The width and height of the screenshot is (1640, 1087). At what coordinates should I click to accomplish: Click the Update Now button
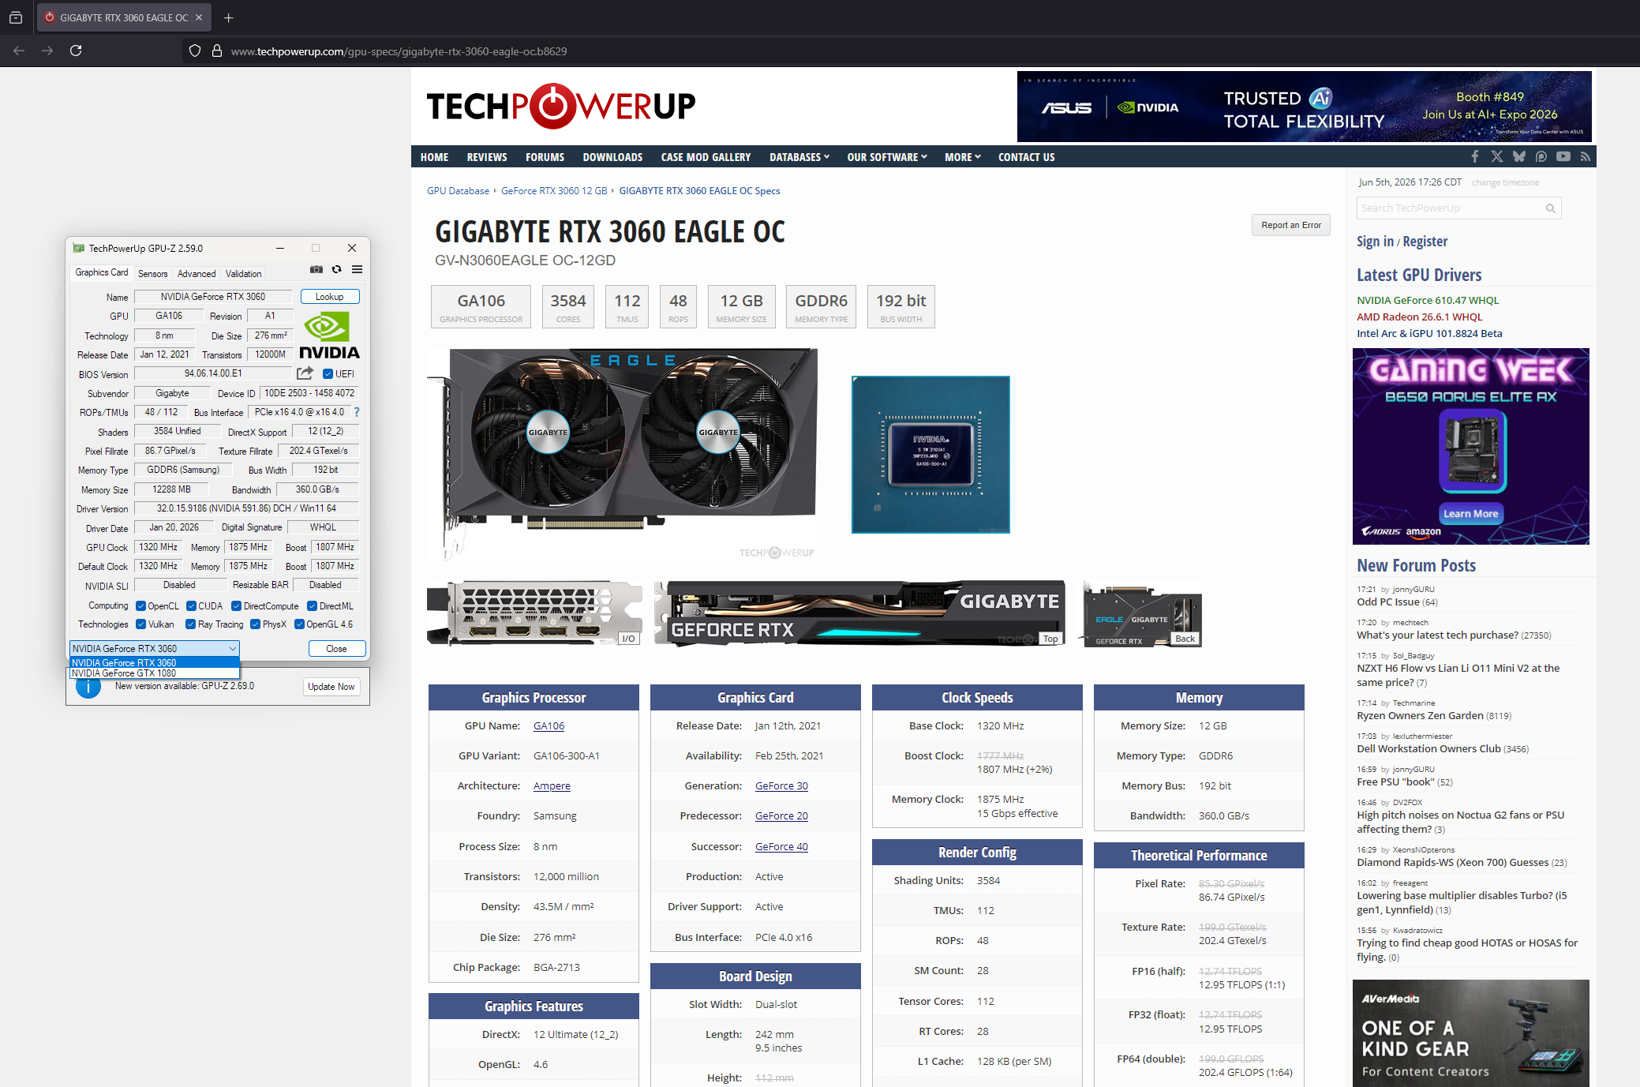[x=331, y=687]
